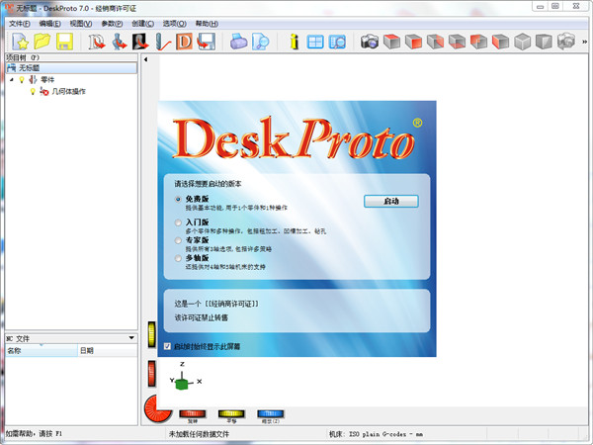Click the 项目树 panel header
Viewport: 593px width, 445px height.
pyautogui.click(x=71, y=57)
